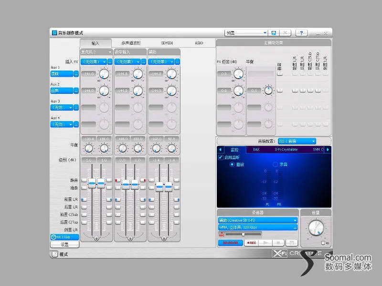Open insert FX settings ellipsis on 麦克风 2 strip
The image size is (382, 286).
(110, 62)
